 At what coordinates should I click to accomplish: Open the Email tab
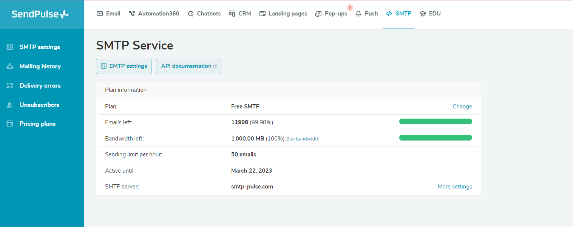pyautogui.click(x=108, y=14)
